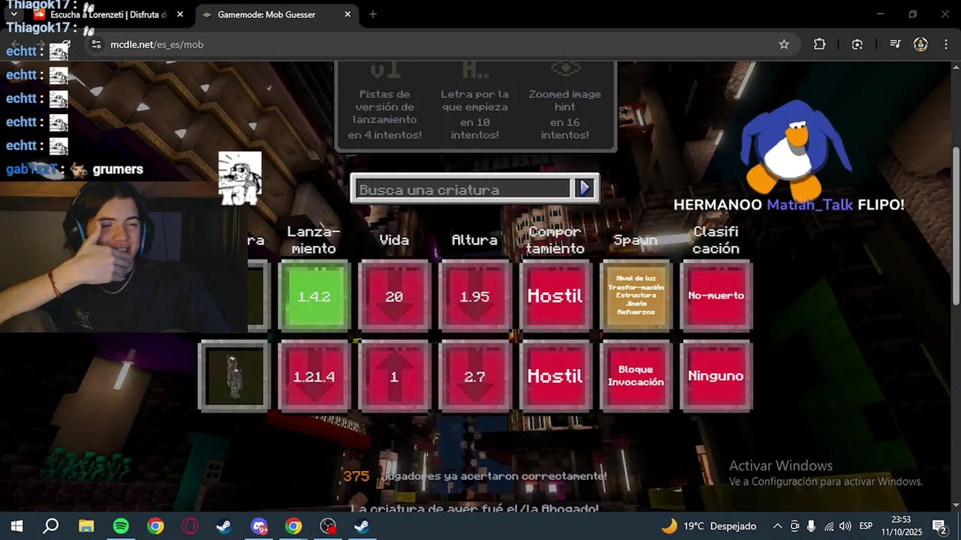Open the last Steam taskbar icon
961x540 pixels.
[x=362, y=526]
